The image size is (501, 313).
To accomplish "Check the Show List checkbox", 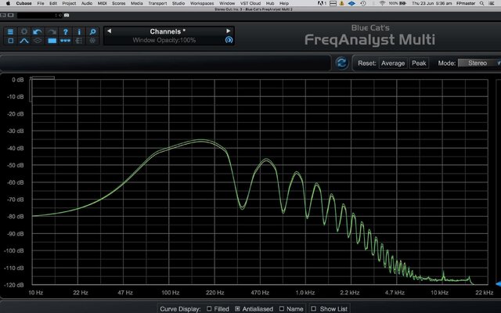I will coord(313,308).
